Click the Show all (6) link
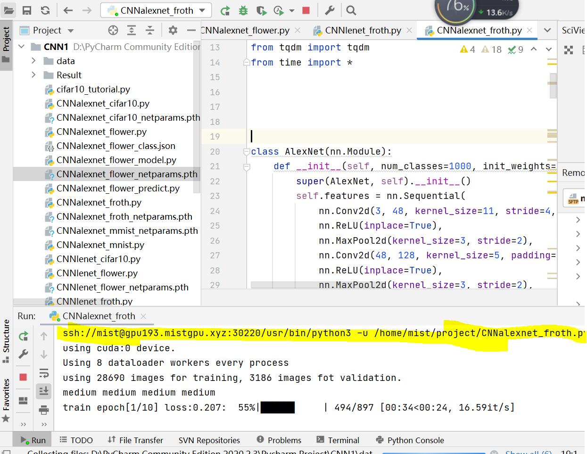This screenshot has width=587, height=454. 529,452
